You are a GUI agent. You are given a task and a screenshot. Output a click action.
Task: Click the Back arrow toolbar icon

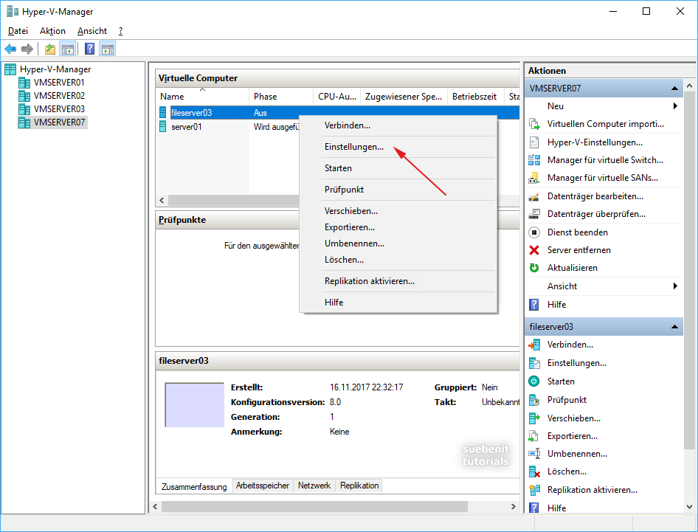click(10, 49)
